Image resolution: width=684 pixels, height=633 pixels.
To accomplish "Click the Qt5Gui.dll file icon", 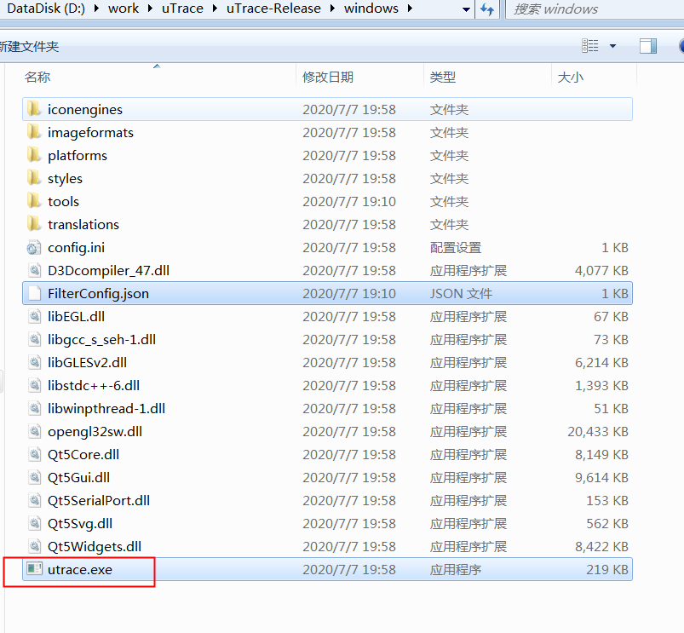I will click(34, 477).
